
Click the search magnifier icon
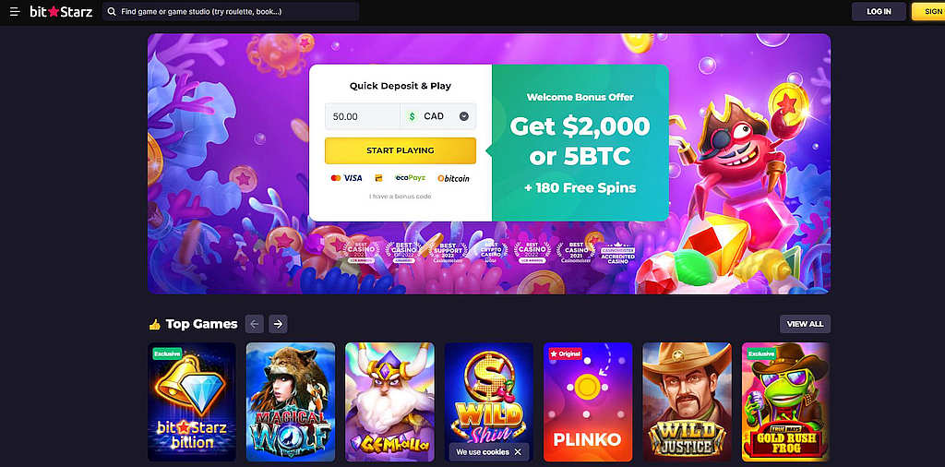(x=112, y=11)
